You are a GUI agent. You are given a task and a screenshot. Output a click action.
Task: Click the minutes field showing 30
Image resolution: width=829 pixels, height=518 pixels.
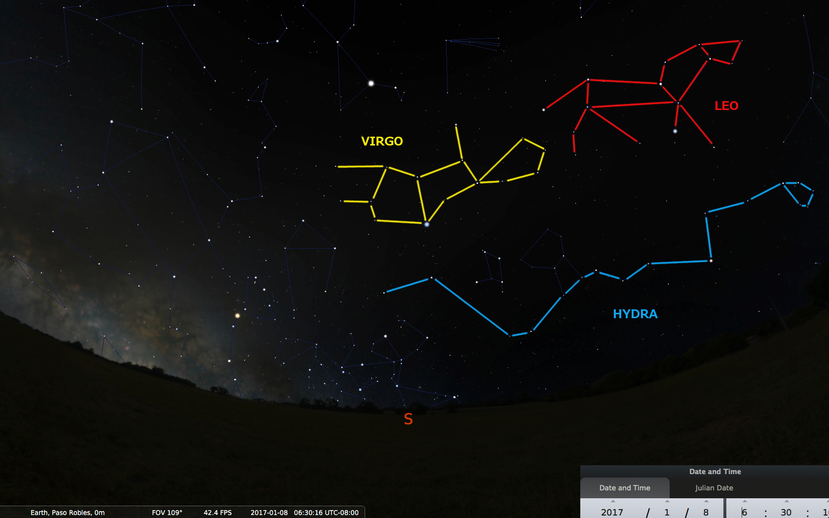[x=786, y=512]
